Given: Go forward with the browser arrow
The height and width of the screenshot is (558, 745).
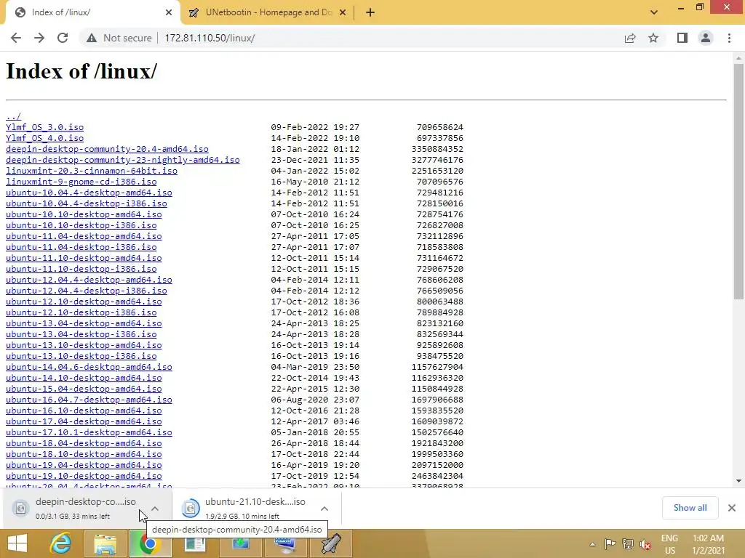Looking at the screenshot, I should (x=39, y=38).
